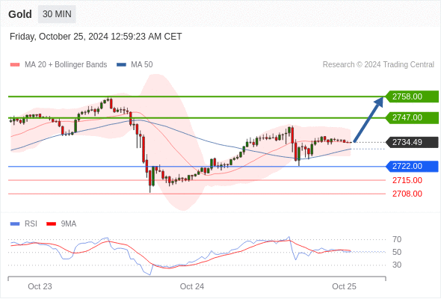Image resolution: width=441 pixels, height=299 pixels.
Task: Click the Oct 25 axis date
Action: tap(345, 286)
